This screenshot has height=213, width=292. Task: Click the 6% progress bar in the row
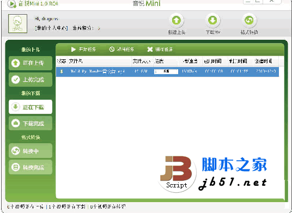166,71
